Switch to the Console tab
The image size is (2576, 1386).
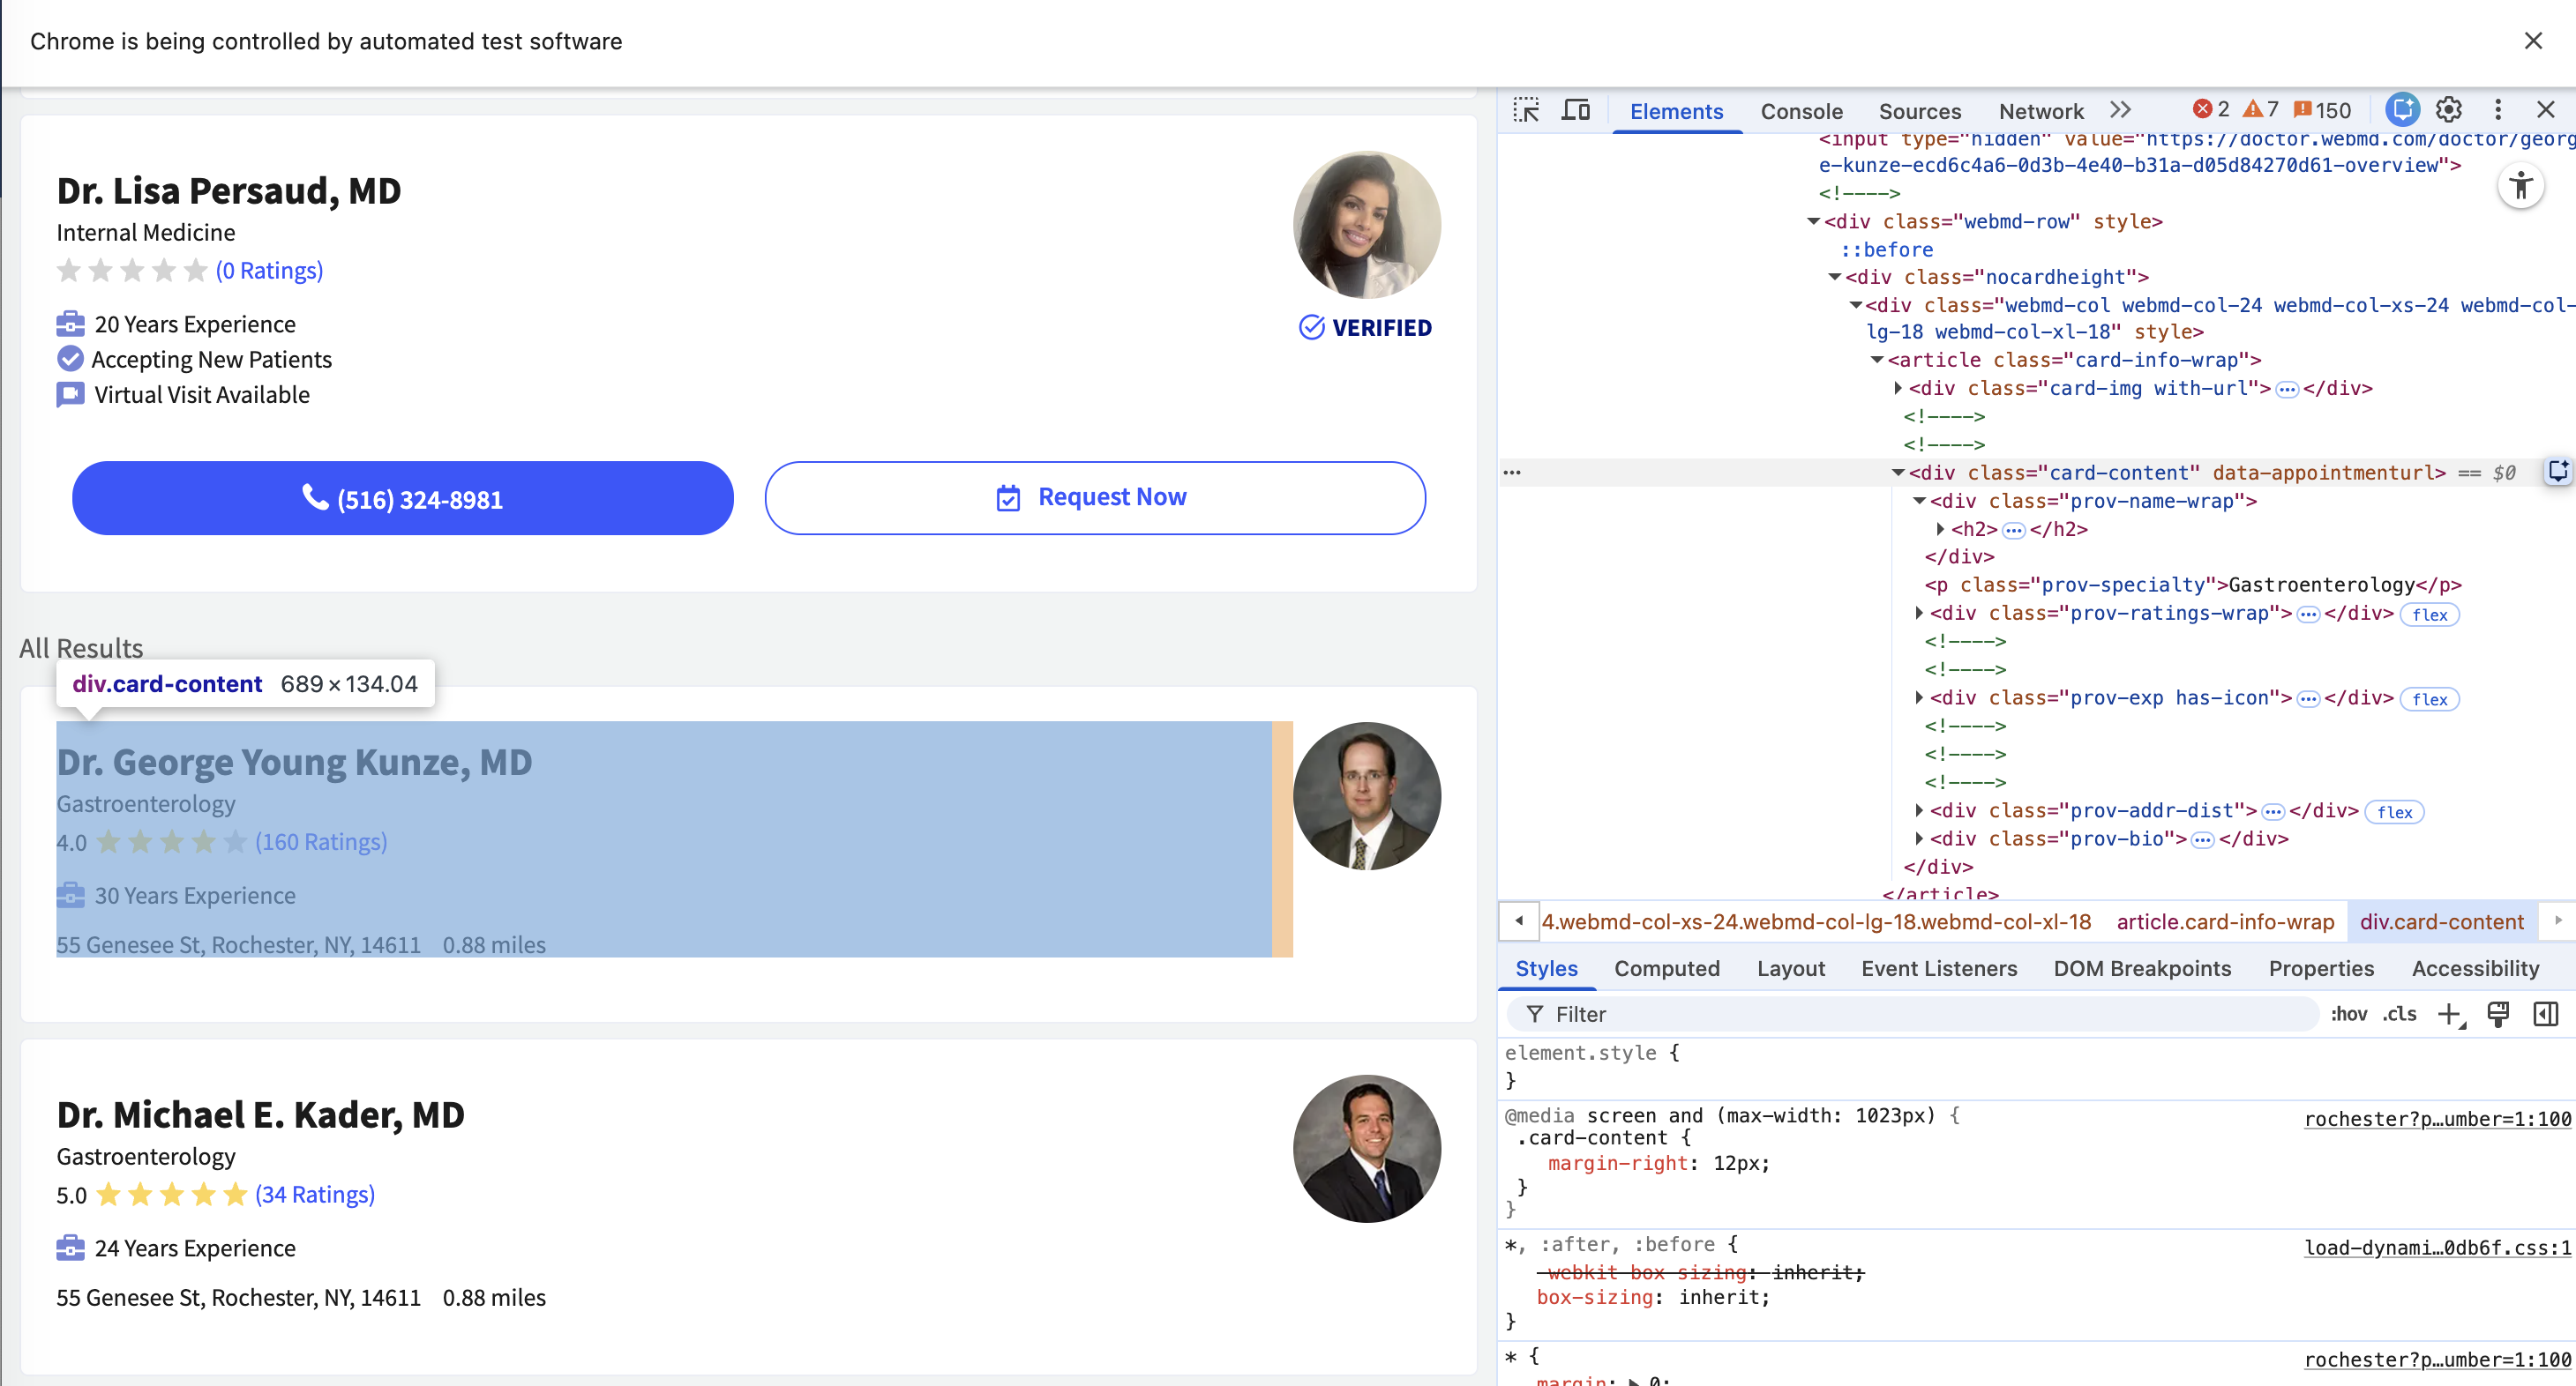(x=1801, y=111)
